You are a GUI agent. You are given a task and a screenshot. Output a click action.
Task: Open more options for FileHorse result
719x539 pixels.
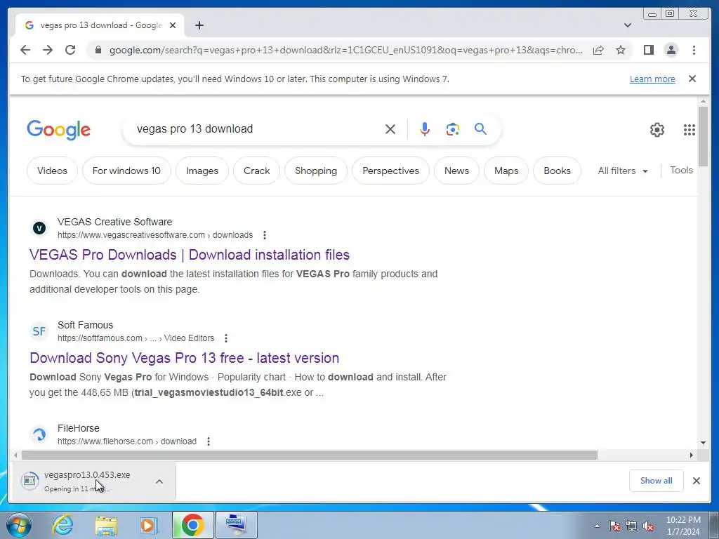point(208,441)
